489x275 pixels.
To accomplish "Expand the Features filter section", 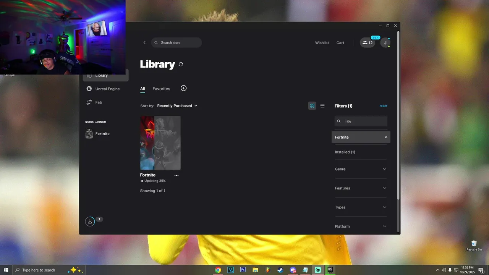I will coord(361,188).
